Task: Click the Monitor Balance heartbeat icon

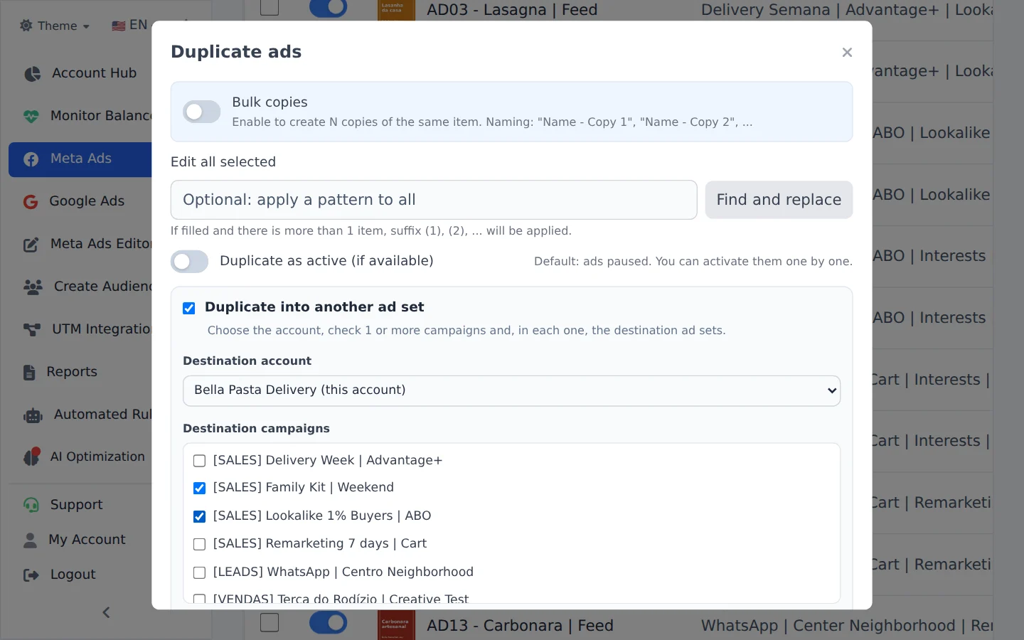Action: pos(31,116)
